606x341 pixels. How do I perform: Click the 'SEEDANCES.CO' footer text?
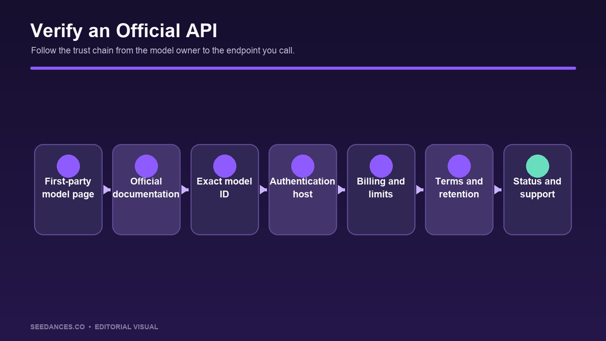click(58, 327)
